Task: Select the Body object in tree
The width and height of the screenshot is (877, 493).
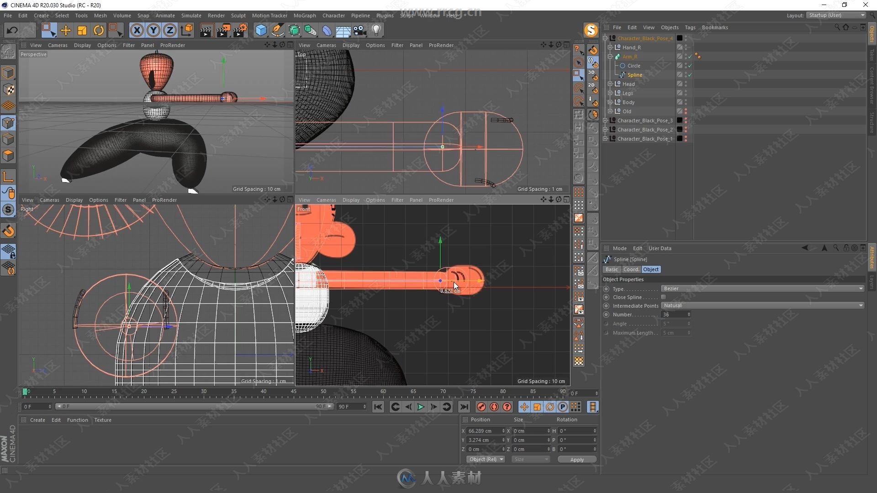Action: pos(628,102)
